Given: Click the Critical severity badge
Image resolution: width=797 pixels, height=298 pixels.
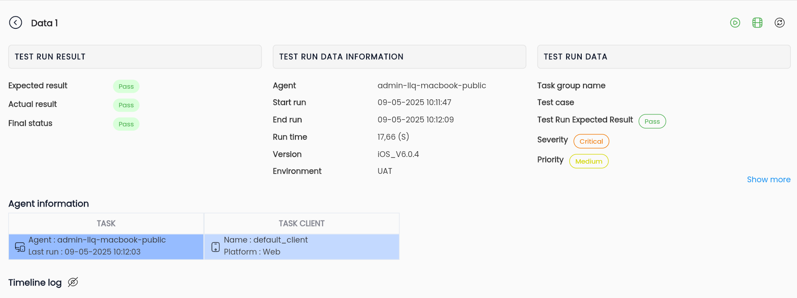Looking at the screenshot, I should point(592,141).
